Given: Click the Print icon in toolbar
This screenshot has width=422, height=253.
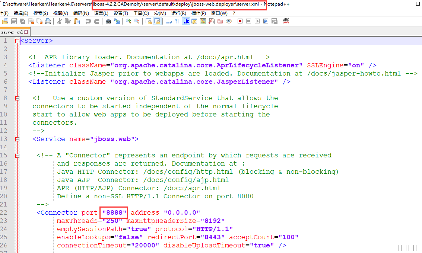Looking at the screenshot, I should [48, 22].
